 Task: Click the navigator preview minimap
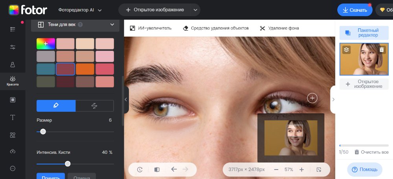(291, 138)
